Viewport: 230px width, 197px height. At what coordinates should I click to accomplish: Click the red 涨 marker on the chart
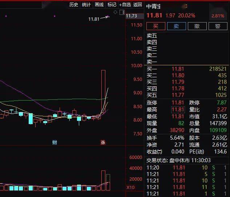tap(103, 143)
